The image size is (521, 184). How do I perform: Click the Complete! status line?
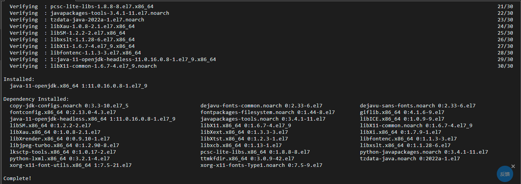[x=18, y=178]
